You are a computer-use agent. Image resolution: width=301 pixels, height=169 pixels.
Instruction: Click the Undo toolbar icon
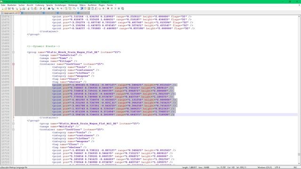tap(40, 8)
